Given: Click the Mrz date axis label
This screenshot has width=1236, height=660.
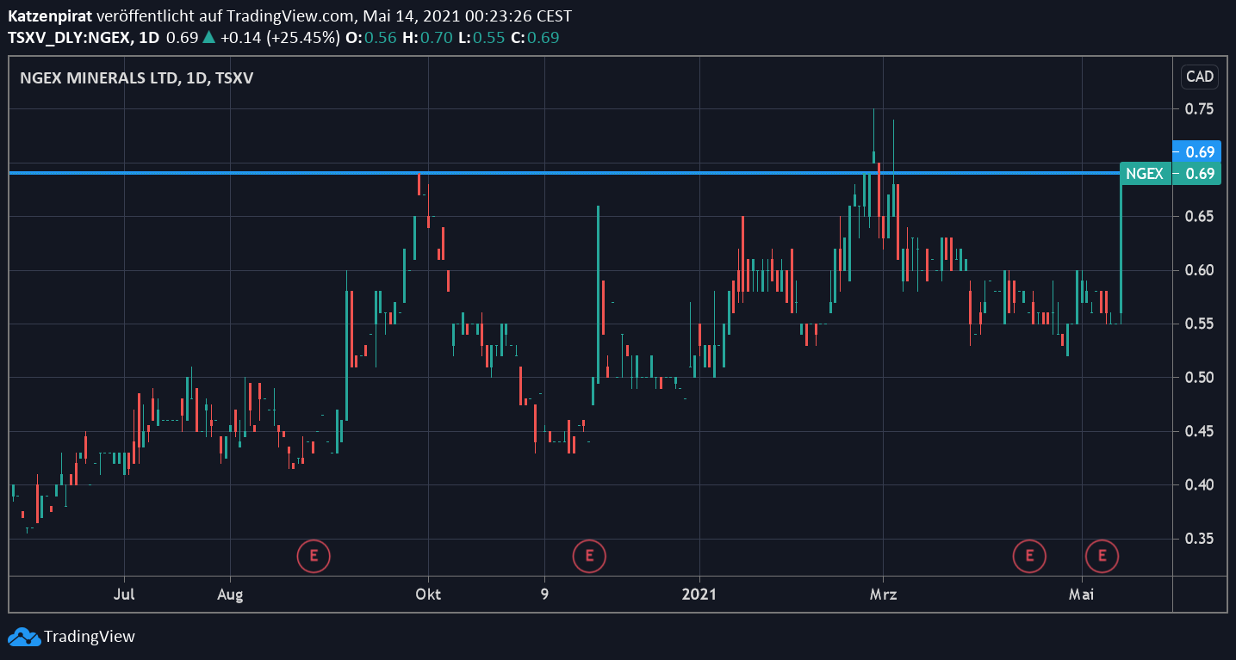Looking at the screenshot, I should (883, 594).
